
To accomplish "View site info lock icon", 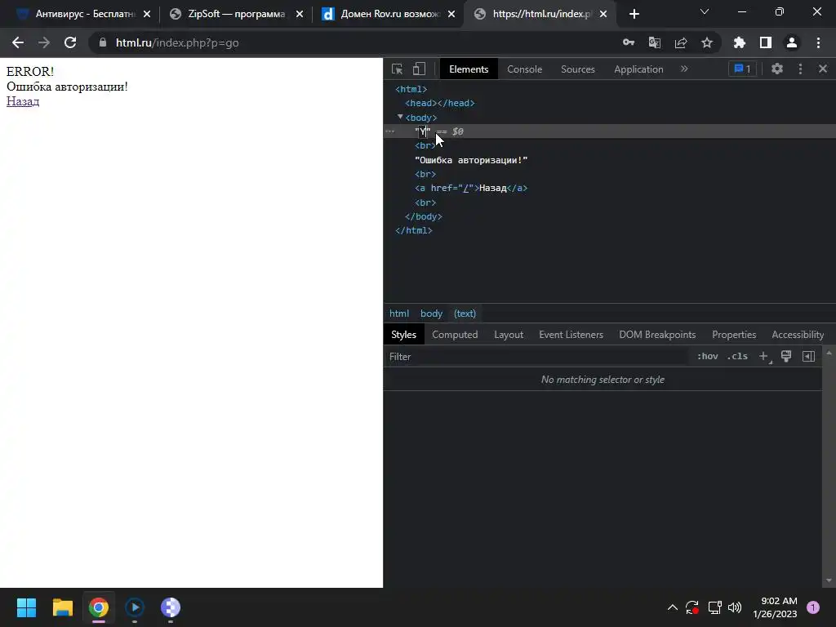I will point(103,42).
